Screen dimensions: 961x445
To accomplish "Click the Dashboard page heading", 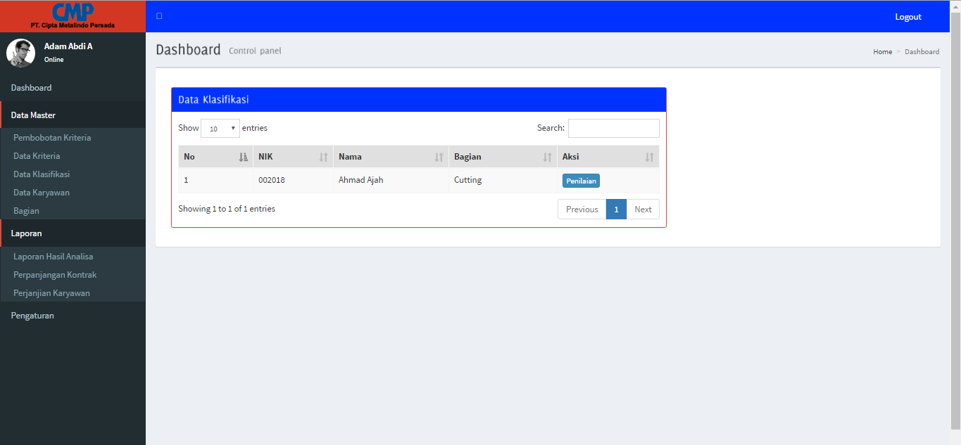I will click(188, 50).
